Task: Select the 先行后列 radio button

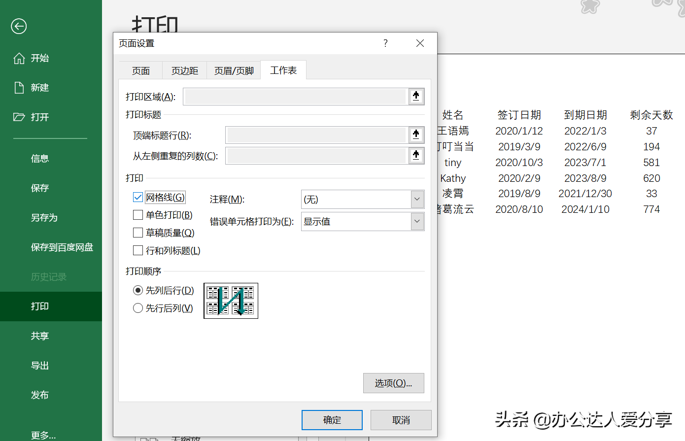Action: pyautogui.click(x=138, y=308)
